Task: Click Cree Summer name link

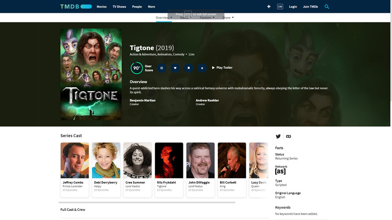Action: coord(135,182)
